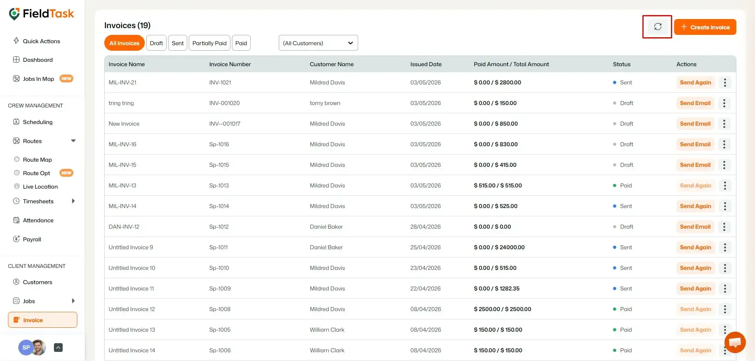Switch to the Partially Paid tab
The height and width of the screenshot is (361, 755).
(x=209, y=43)
